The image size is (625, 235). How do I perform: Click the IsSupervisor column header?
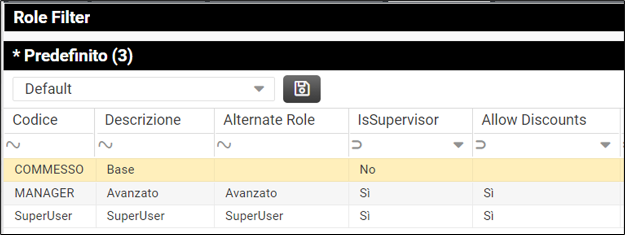click(x=398, y=120)
